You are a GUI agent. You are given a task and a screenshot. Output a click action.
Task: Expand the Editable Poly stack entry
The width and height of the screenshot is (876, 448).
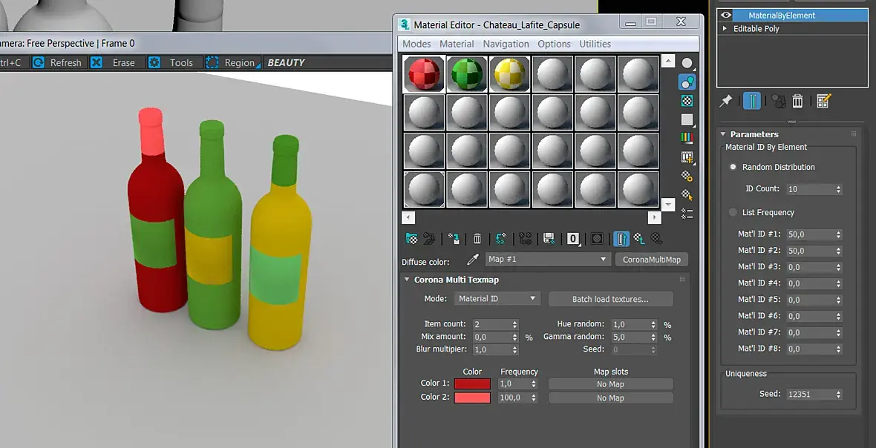(x=725, y=28)
